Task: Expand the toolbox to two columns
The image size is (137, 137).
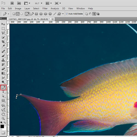Action: click(1, 18)
